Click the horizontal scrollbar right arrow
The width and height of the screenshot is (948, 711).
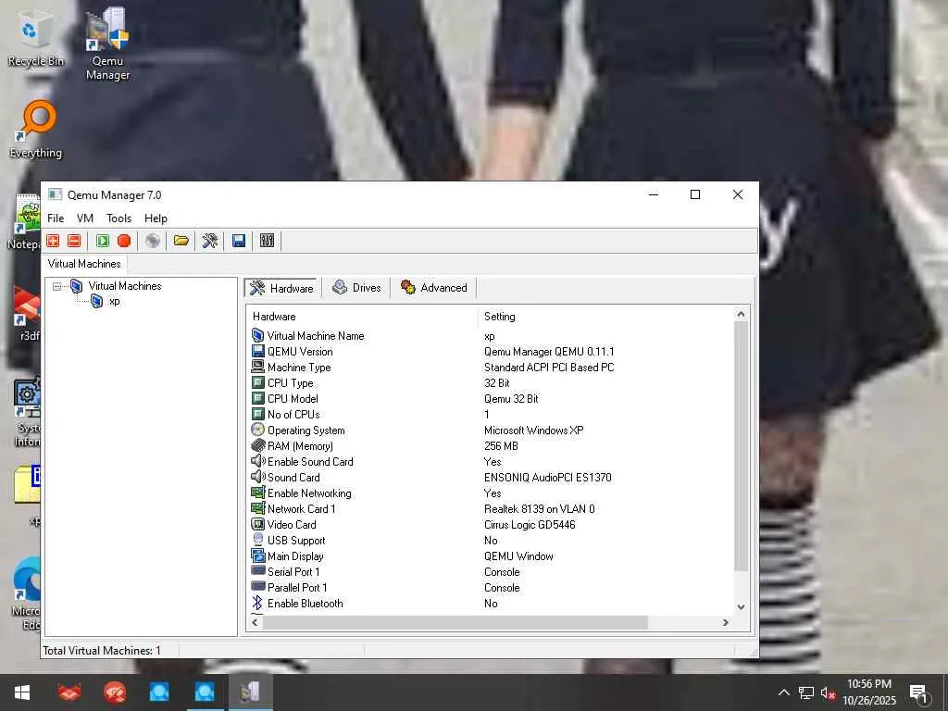pyautogui.click(x=726, y=622)
